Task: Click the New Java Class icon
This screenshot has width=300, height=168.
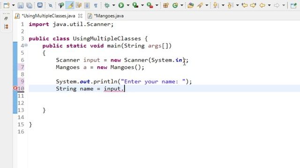Action: (x=175, y=5)
